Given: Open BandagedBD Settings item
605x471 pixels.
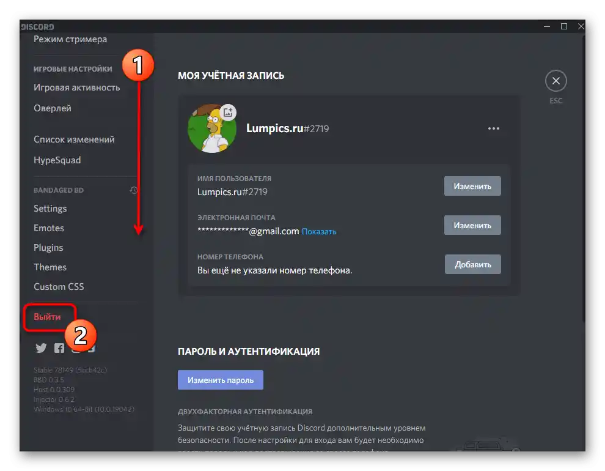Looking at the screenshot, I should 50,209.
